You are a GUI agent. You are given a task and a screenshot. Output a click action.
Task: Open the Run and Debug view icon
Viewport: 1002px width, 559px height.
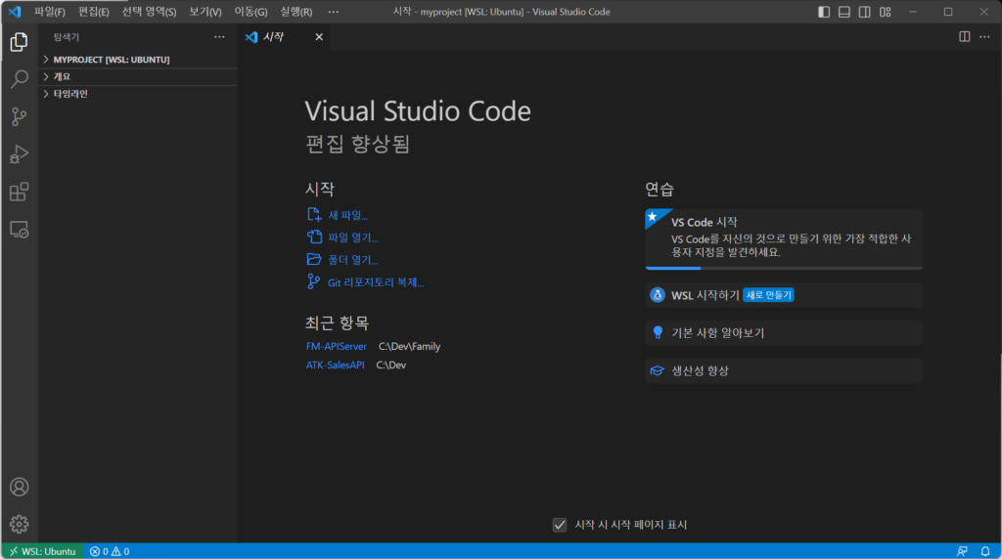pos(20,154)
